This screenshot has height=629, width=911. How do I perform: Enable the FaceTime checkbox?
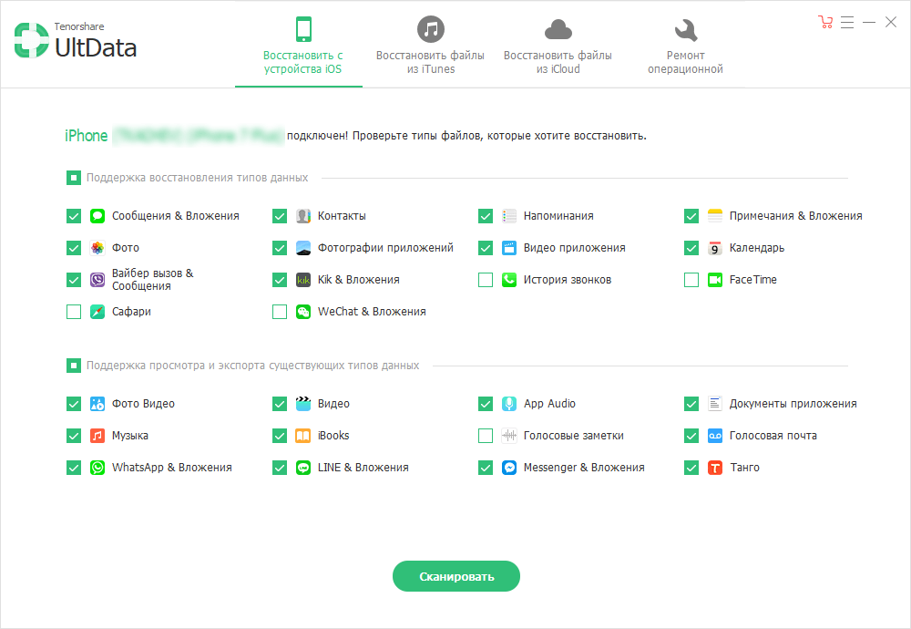pos(691,280)
